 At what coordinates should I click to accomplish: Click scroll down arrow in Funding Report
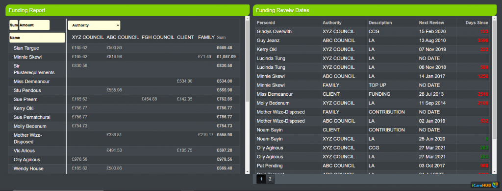point(247,172)
